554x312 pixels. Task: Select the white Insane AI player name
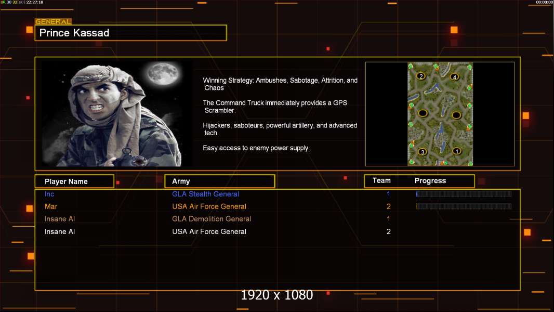tap(60, 232)
